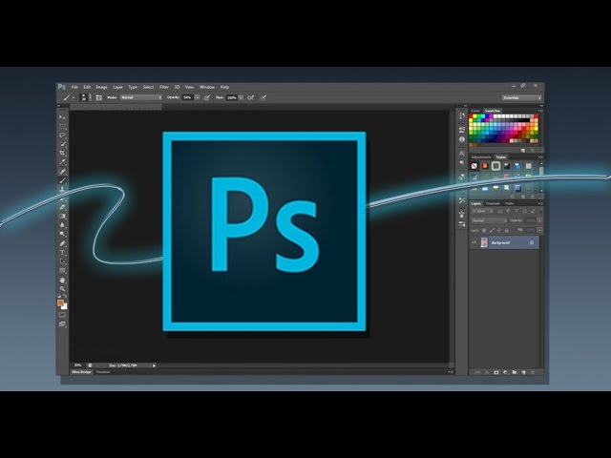
Task: Toggle Lock image pixels in Layers panel
Action: point(492,231)
